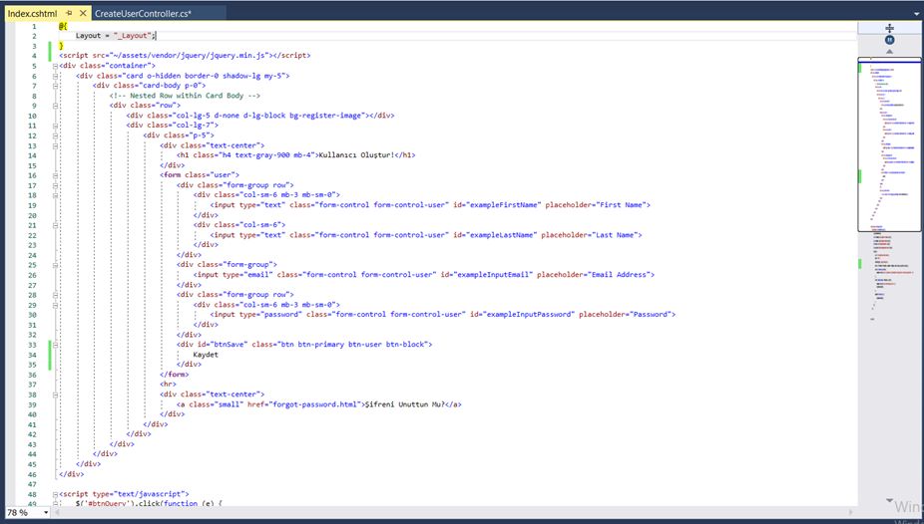Click the jquery.min.js script tag line
This screenshot has width=924, height=524.
(185, 55)
